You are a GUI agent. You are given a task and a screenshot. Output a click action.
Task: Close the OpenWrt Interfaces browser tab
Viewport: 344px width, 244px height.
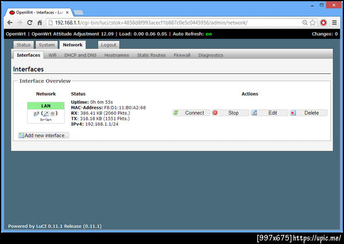[x=67, y=13]
